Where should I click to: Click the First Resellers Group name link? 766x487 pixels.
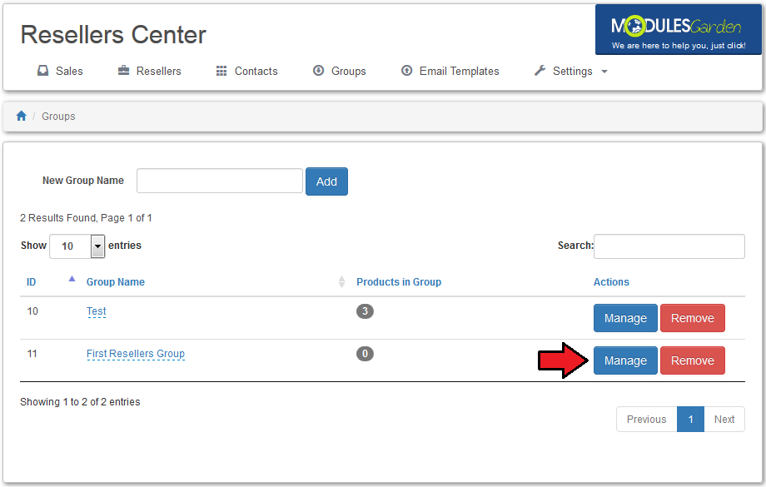pyautogui.click(x=136, y=354)
